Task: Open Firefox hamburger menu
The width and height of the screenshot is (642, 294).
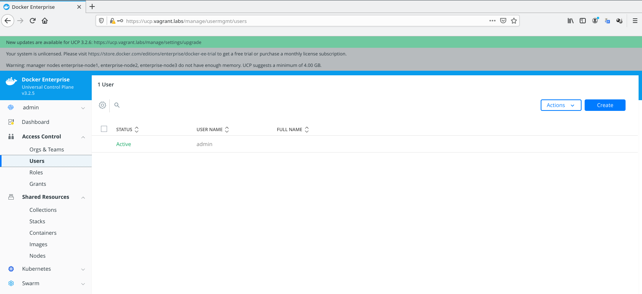Action: tap(635, 21)
